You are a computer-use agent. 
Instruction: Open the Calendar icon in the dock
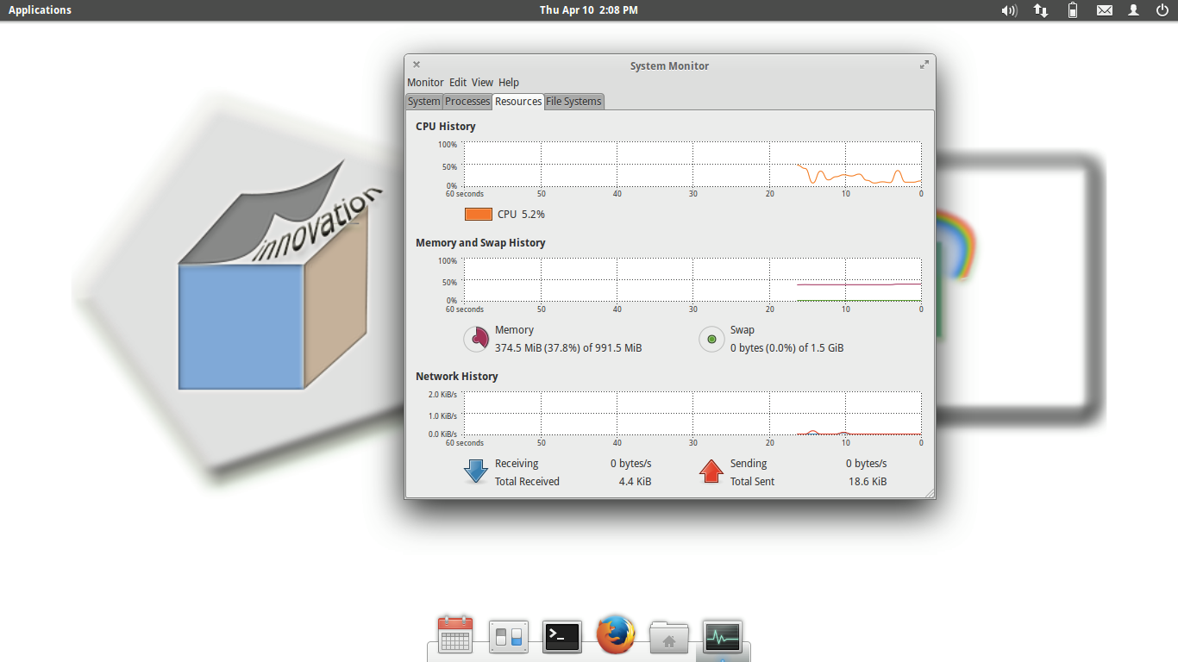pyautogui.click(x=454, y=635)
